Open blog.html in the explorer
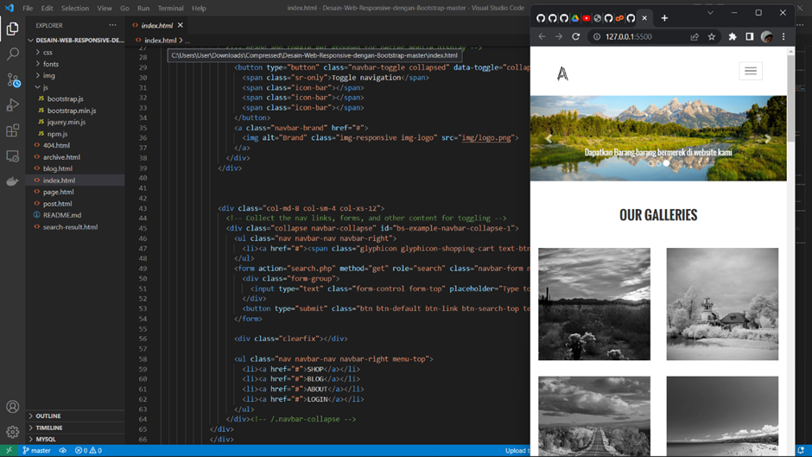 click(58, 169)
